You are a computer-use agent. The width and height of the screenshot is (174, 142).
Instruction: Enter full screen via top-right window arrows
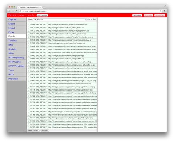click(x=165, y=6)
